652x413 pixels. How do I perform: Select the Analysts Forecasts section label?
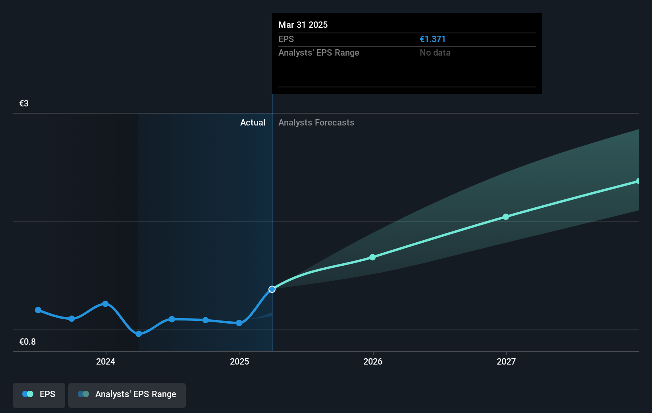tap(316, 122)
